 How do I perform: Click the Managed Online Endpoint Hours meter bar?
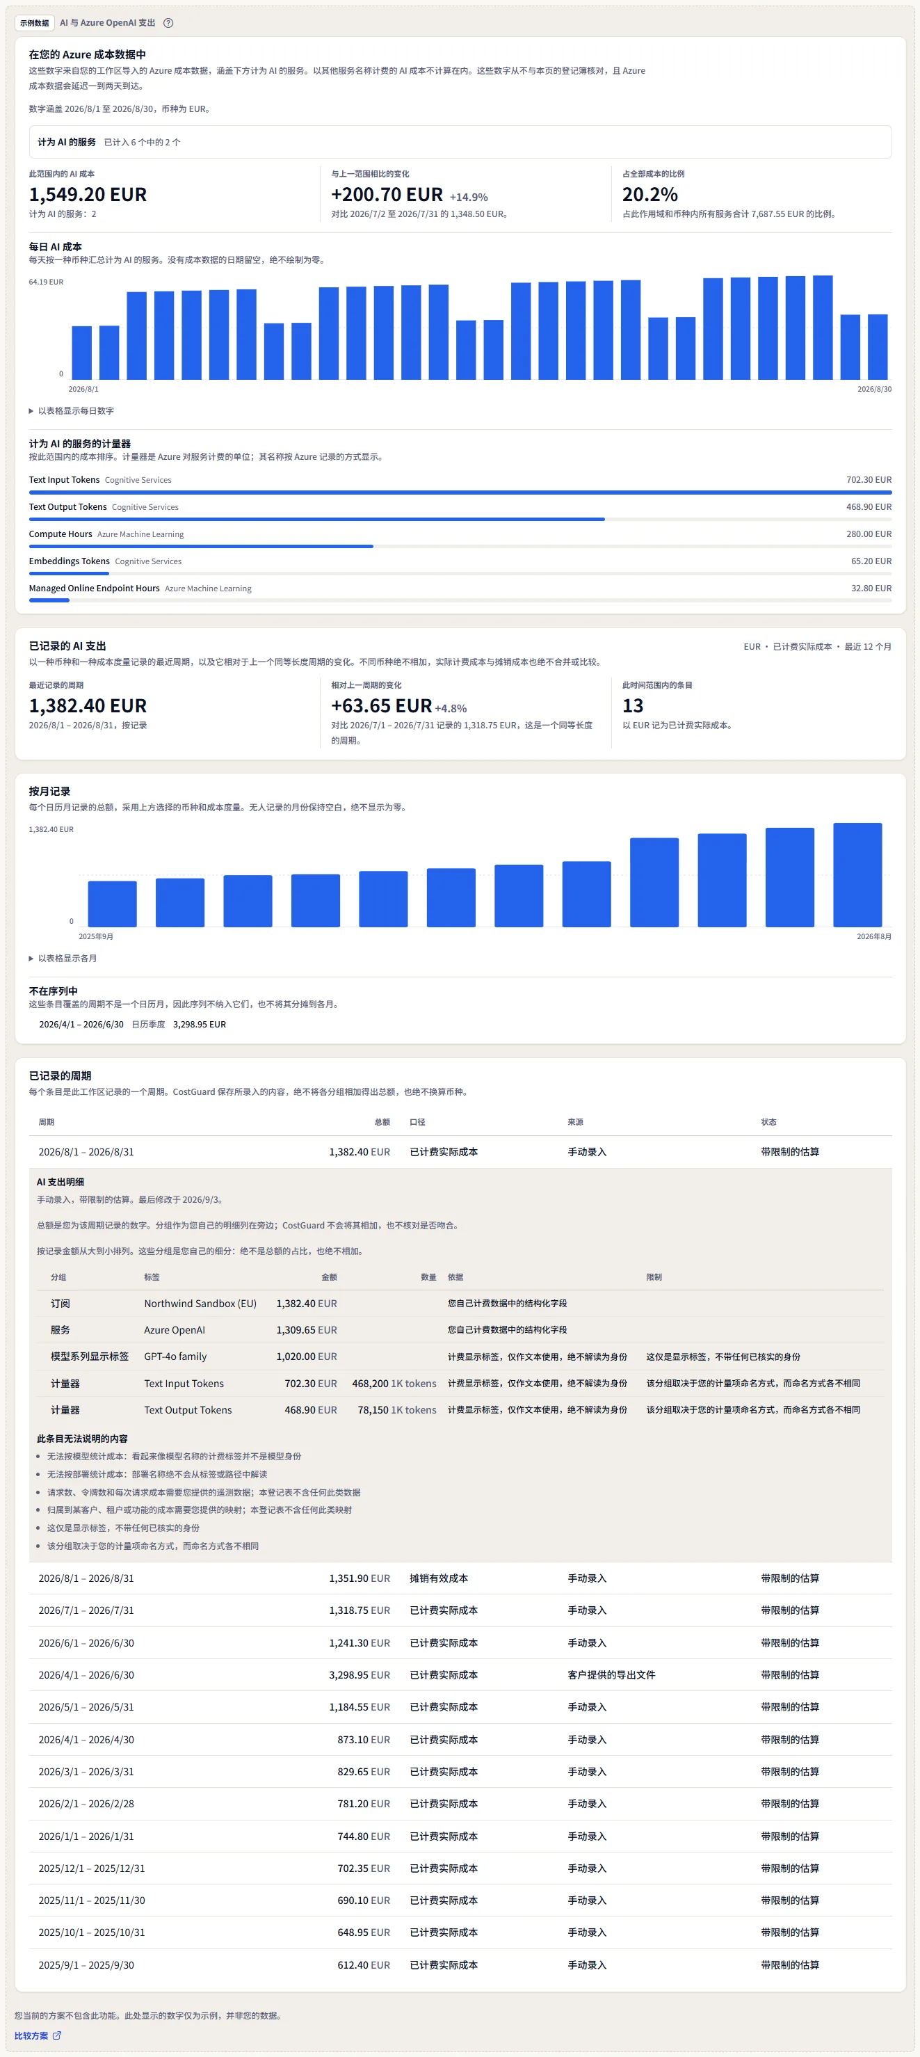point(460,600)
